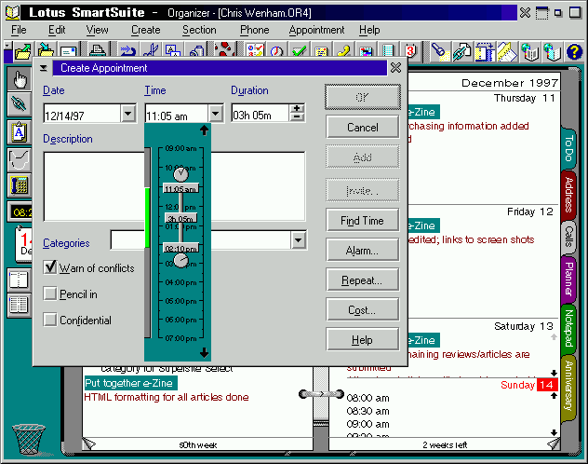
Task: Select the link tool in the left toolbox
Action: 19,103
